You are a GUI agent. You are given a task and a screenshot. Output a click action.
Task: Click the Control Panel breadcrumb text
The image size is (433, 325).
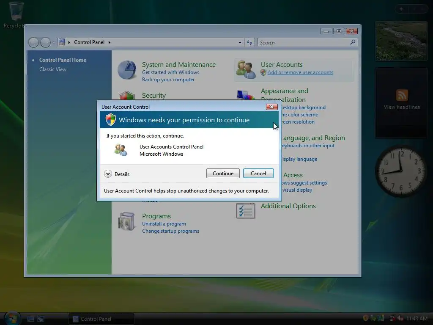pos(89,42)
